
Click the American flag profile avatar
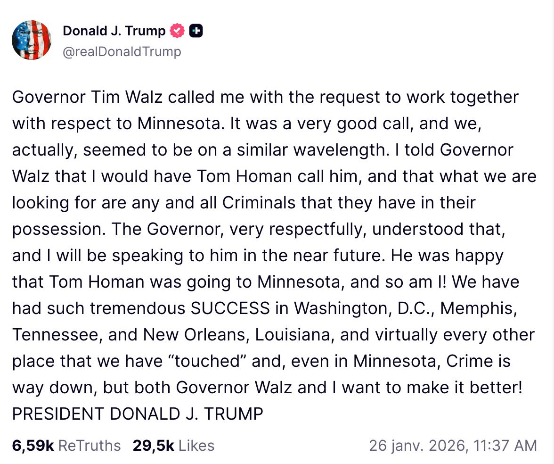tap(31, 40)
